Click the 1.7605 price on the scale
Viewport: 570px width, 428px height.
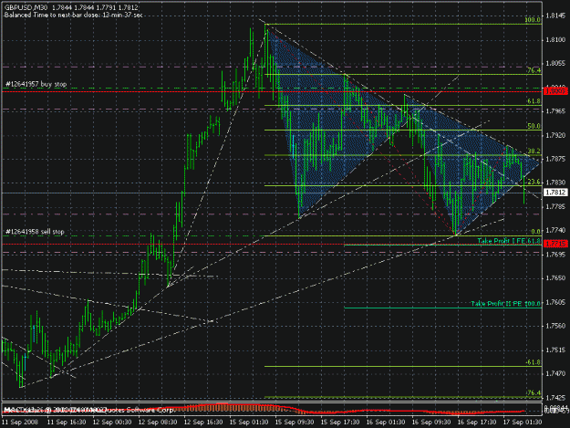coord(555,303)
